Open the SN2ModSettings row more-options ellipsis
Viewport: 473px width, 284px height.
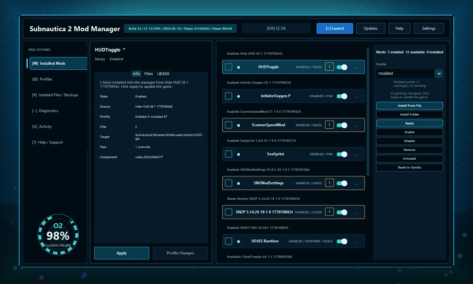[357, 184]
